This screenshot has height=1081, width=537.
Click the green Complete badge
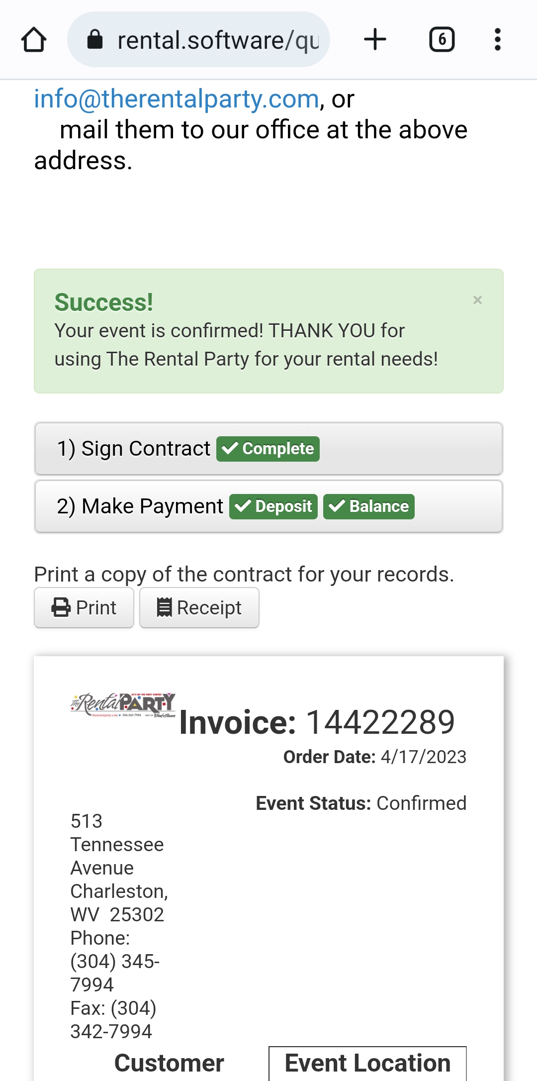click(268, 449)
